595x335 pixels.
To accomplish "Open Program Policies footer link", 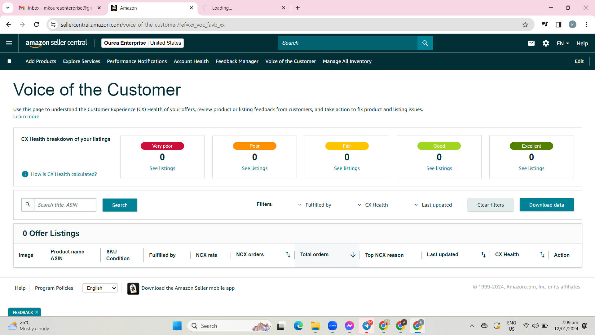I will pyautogui.click(x=54, y=288).
